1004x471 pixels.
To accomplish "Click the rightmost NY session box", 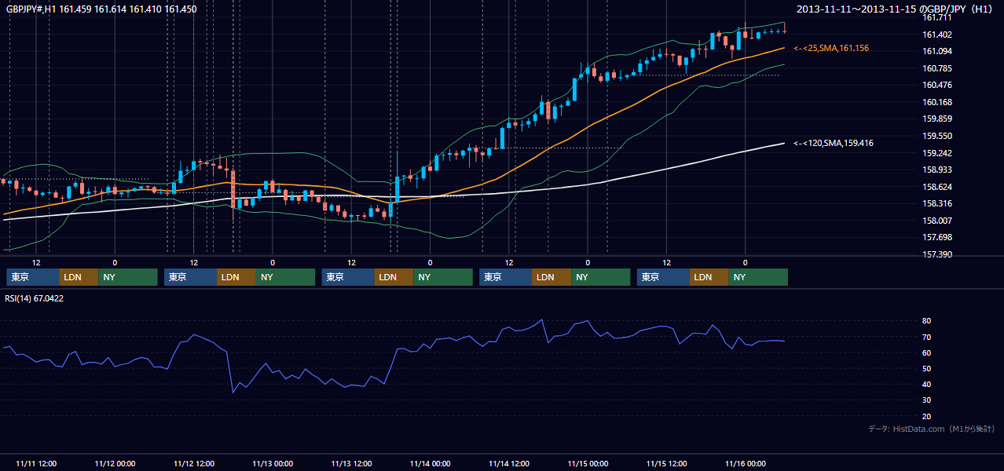I will point(758,277).
